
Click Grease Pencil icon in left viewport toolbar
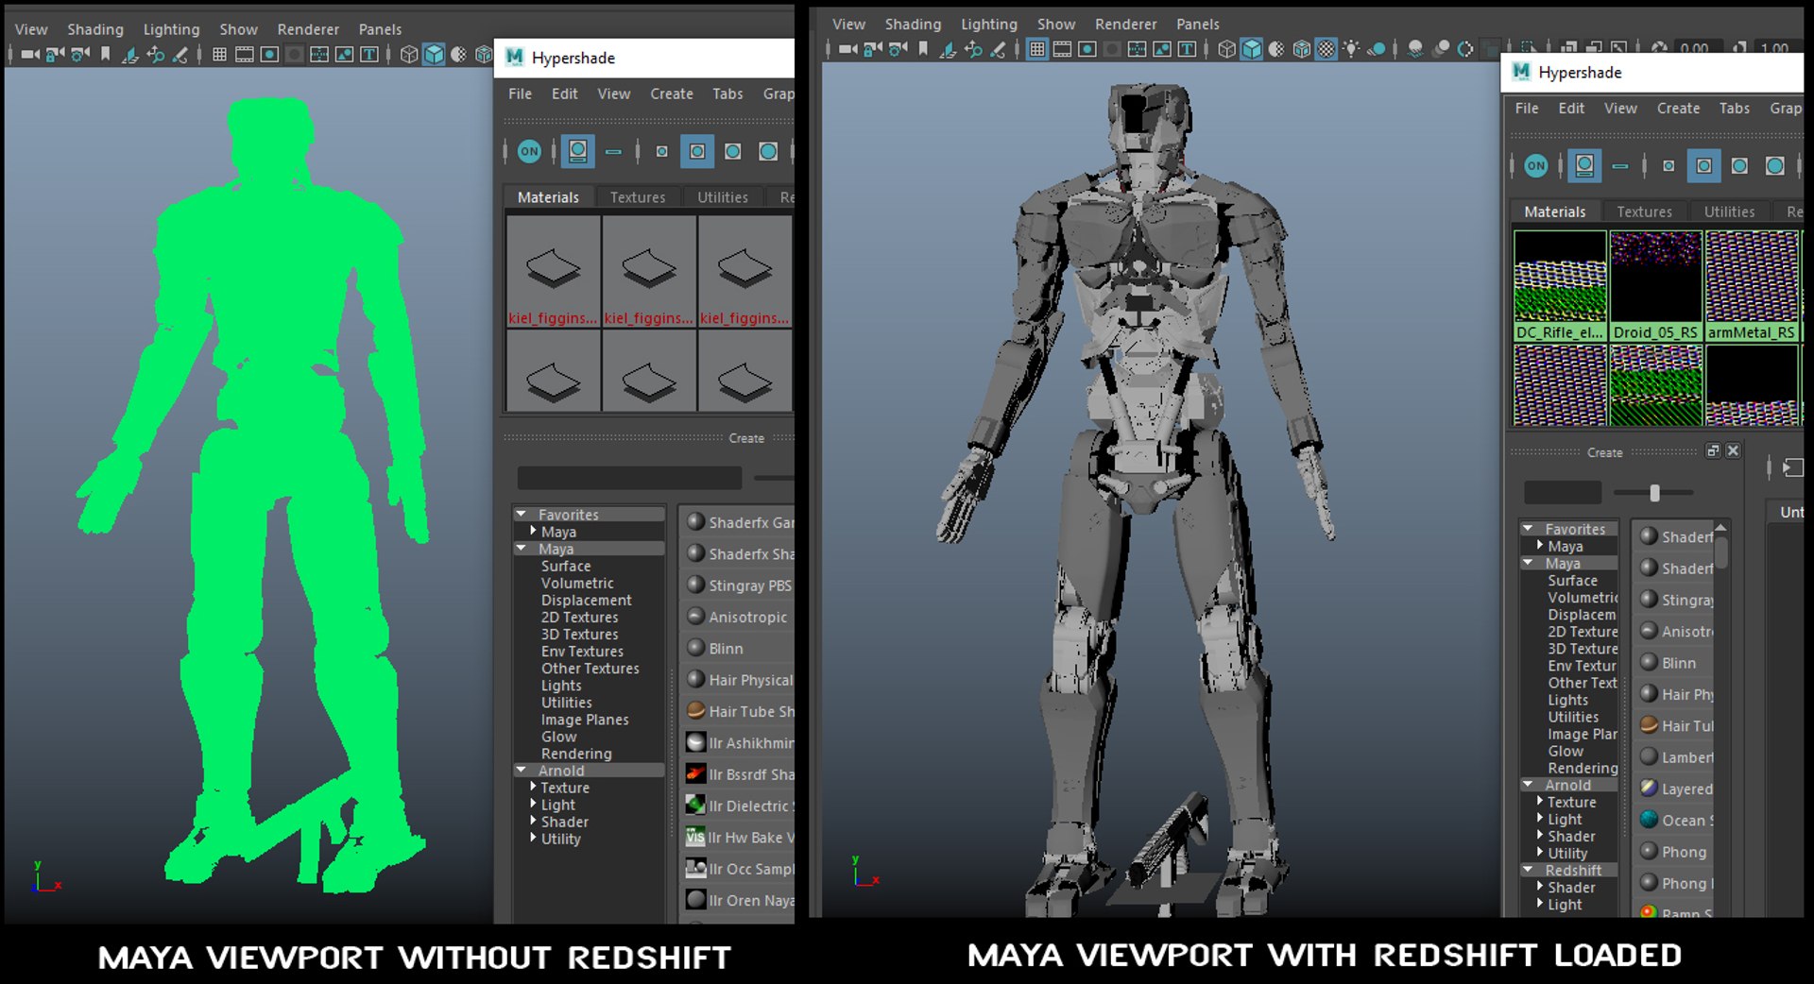(180, 55)
